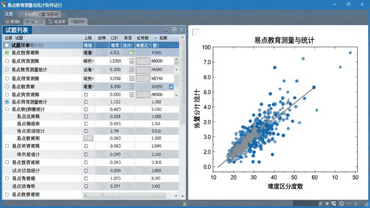The height and width of the screenshot is (208, 370).
Task: Tick the checkbox in the 2.98 row
Action: [x=86, y=131]
